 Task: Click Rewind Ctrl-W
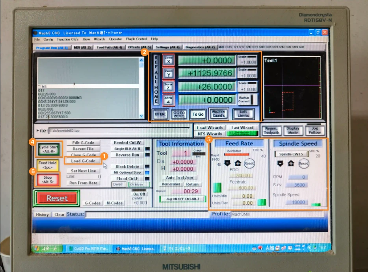127,142
